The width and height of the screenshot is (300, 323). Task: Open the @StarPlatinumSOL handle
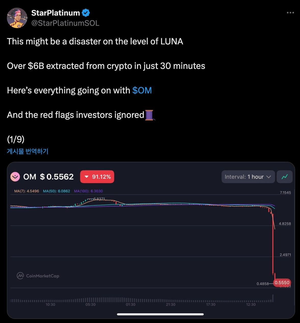pos(65,23)
